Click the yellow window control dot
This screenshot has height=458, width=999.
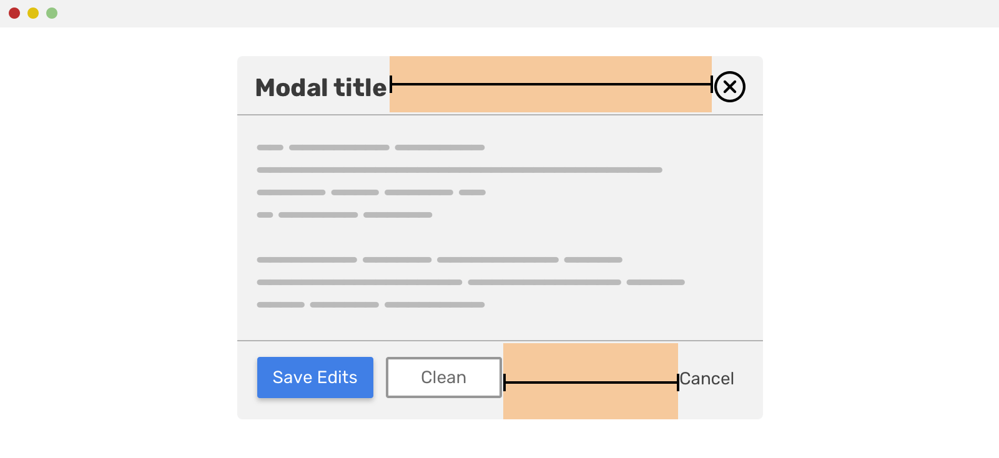click(x=33, y=13)
